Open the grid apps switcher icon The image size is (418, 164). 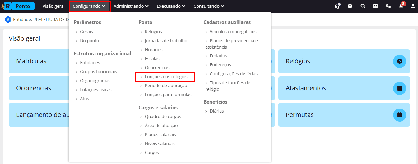(x=375, y=6)
